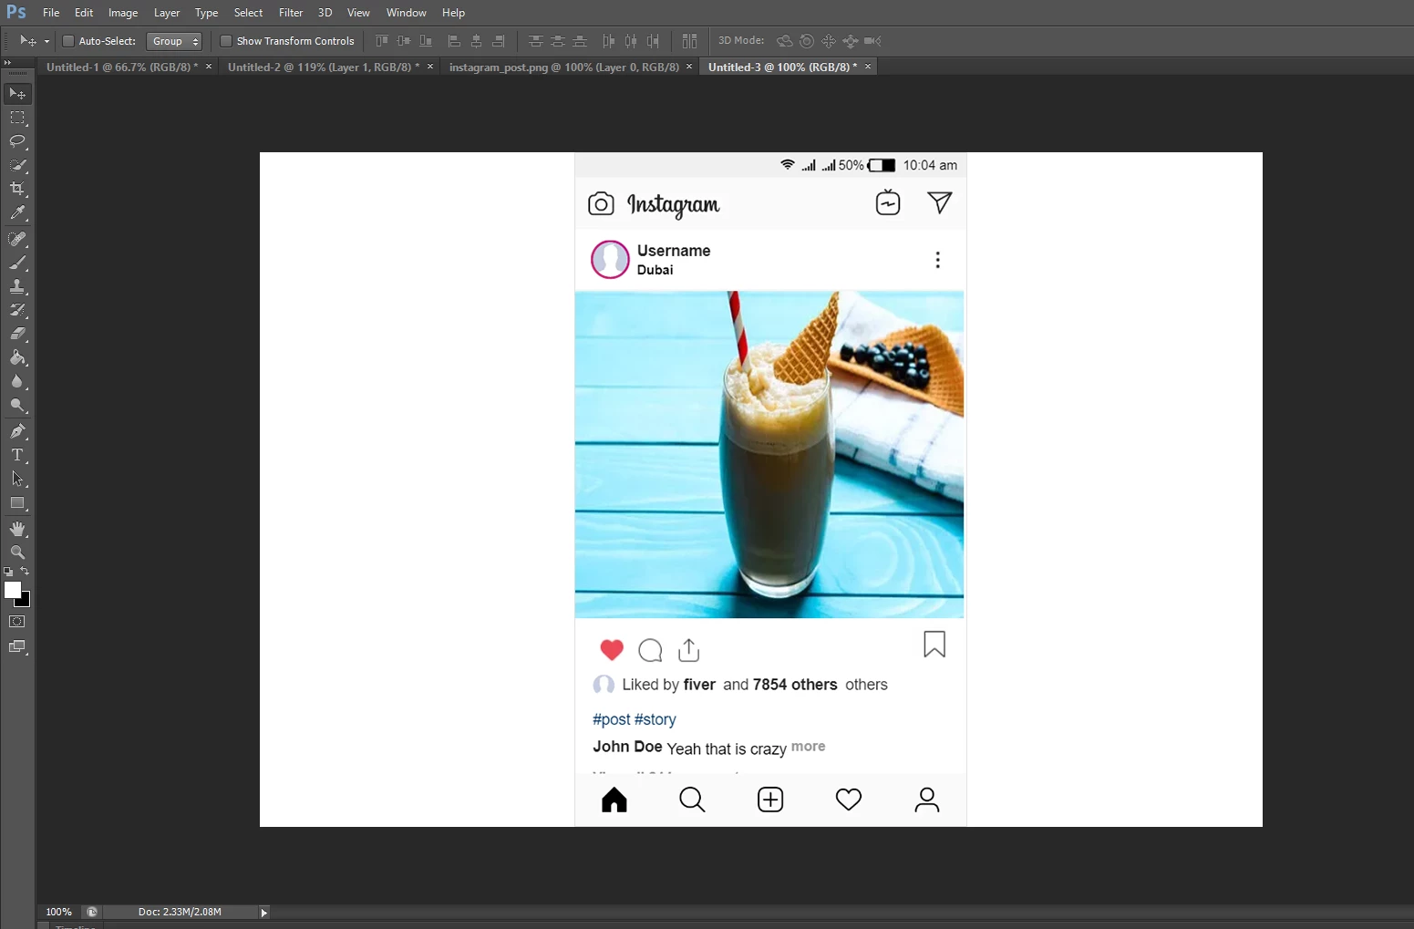Distribute left edges of layers

(609, 41)
